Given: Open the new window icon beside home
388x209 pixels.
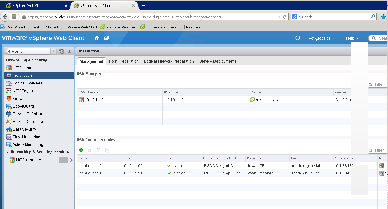Looking at the screenshot, I should tap(107, 38).
